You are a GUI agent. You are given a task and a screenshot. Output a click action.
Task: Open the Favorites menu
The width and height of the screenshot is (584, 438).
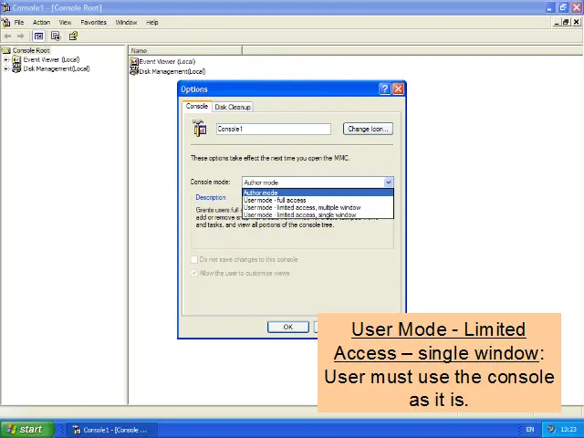point(93,22)
